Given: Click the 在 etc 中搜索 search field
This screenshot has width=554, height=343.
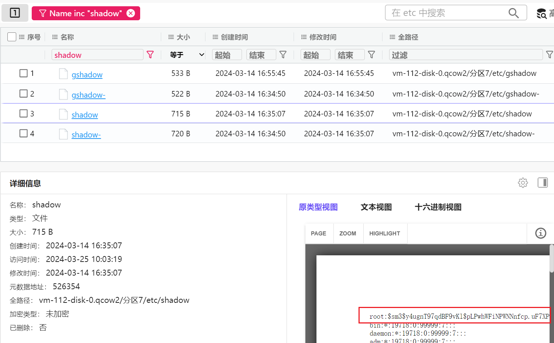Looking at the screenshot, I should click(x=446, y=13).
